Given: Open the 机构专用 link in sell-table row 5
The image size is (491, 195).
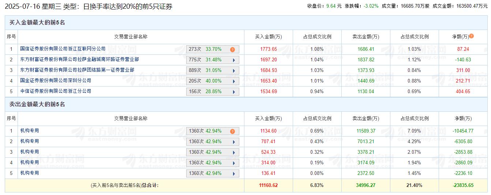Looking at the screenshot, I should click(30, 173).
